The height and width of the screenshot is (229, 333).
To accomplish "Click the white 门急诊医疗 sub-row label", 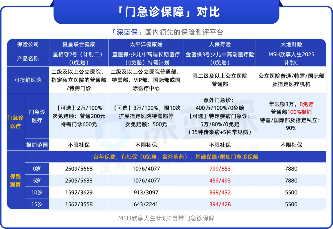I will coord(37,116).
